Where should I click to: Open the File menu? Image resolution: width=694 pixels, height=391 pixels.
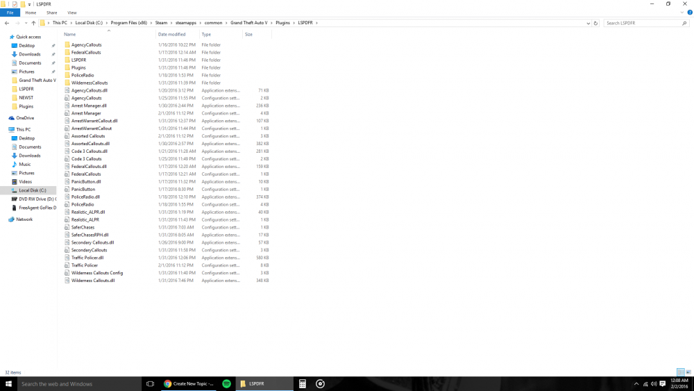pos(10,13)
